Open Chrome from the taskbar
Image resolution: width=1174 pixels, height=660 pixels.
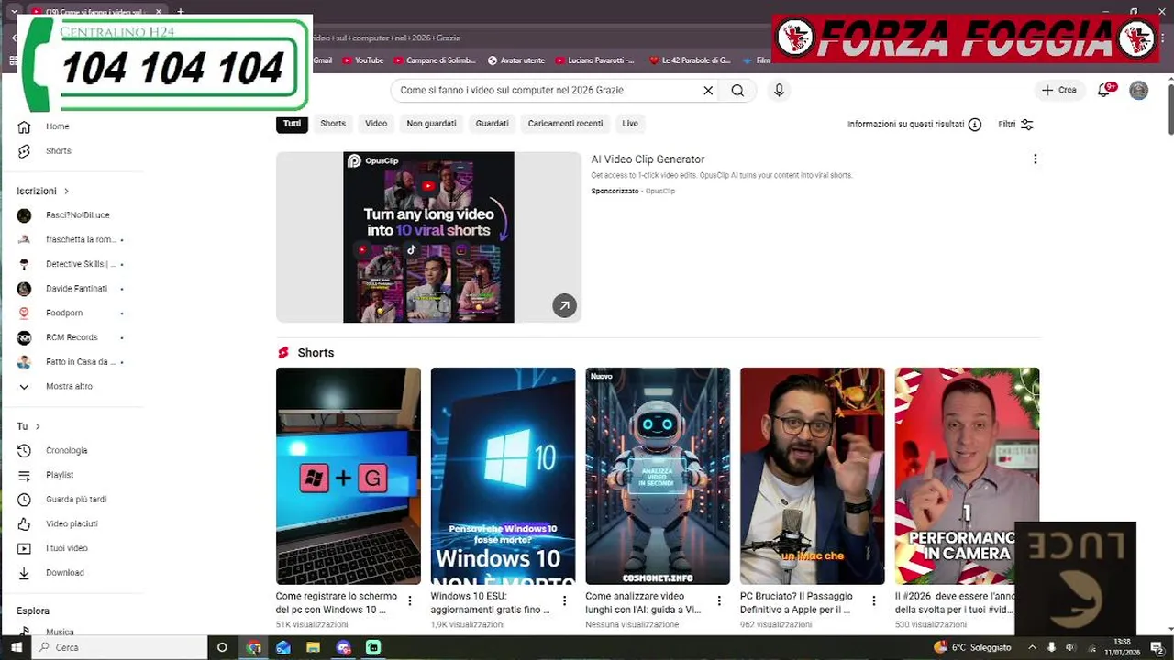click(x=254, y=647)
